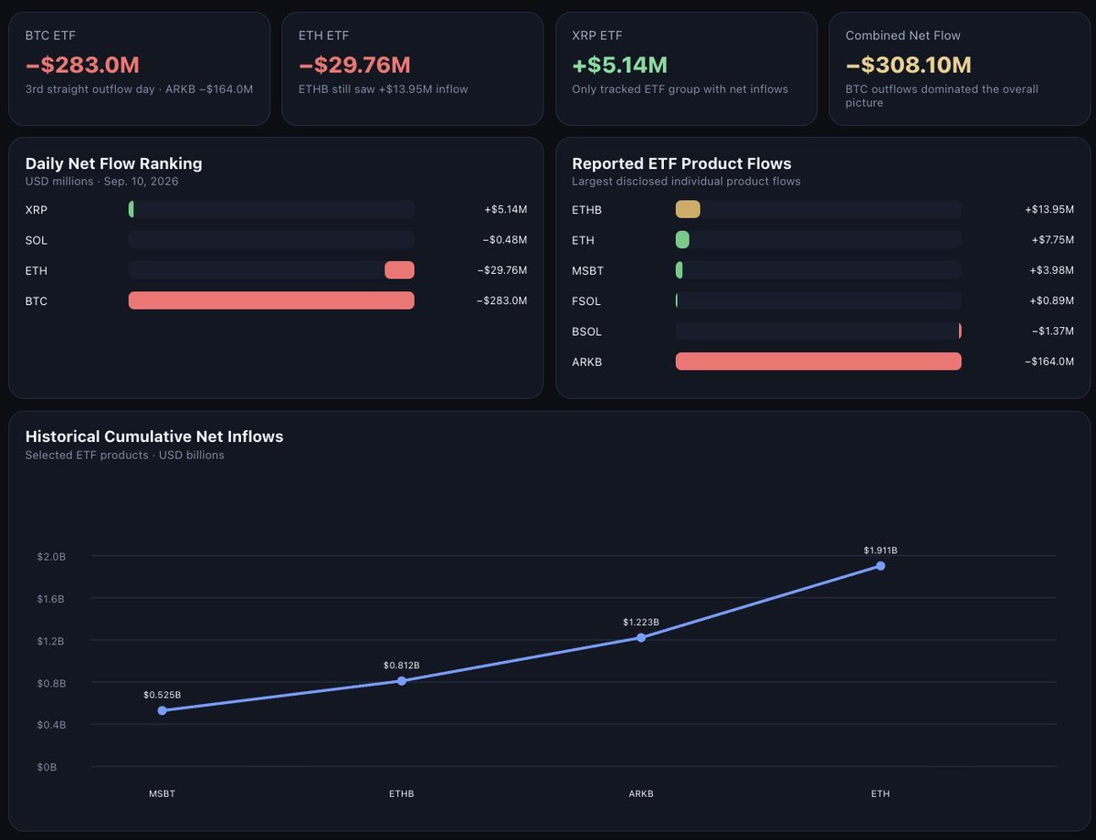
Task: Click the $2.0B y-axis label
Action: 51,557
